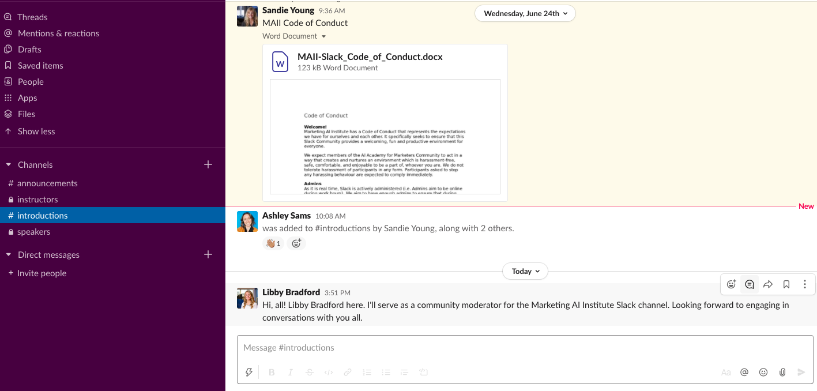Click the Word file icon
This screenshot has width=817, height=391.
[x=280, y=62]
